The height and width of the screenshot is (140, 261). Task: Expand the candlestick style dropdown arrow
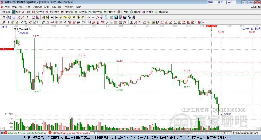pos(30,17)
